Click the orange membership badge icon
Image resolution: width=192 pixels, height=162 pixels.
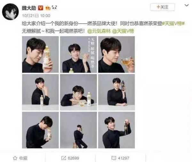(x=48, y=8)
